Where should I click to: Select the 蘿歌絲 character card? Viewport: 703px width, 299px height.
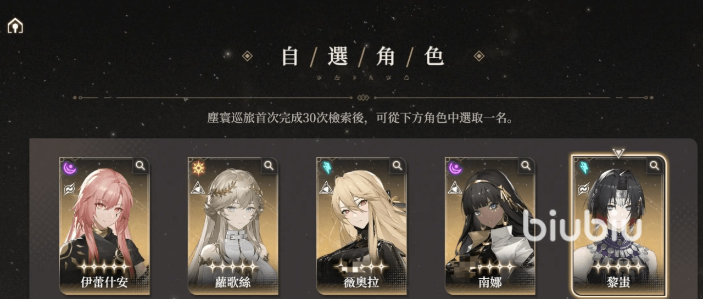[x=233, y=226]
